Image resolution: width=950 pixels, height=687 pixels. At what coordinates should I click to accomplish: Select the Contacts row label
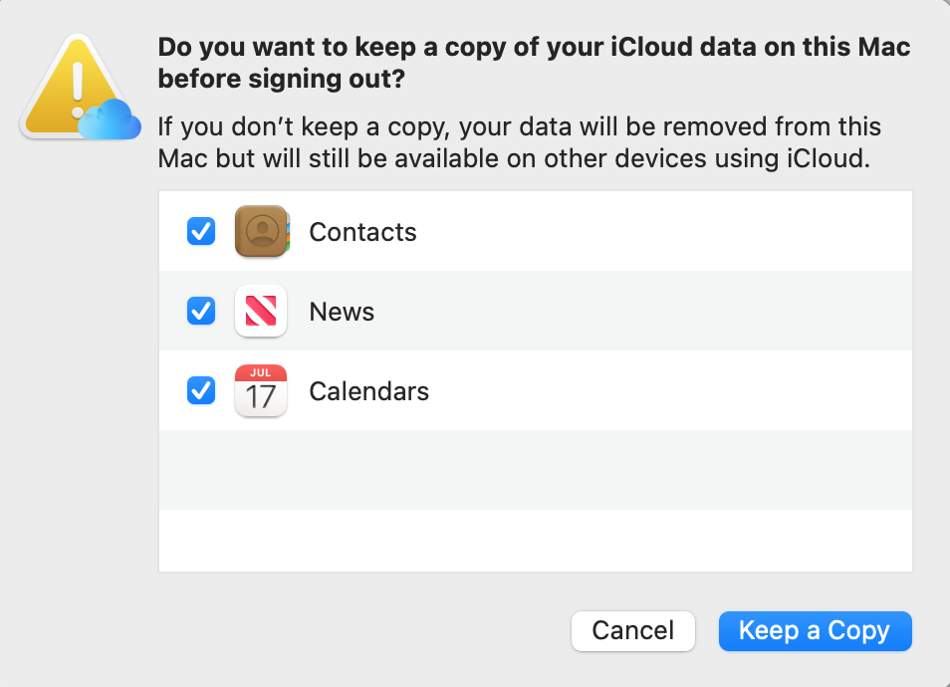[362, 231]
